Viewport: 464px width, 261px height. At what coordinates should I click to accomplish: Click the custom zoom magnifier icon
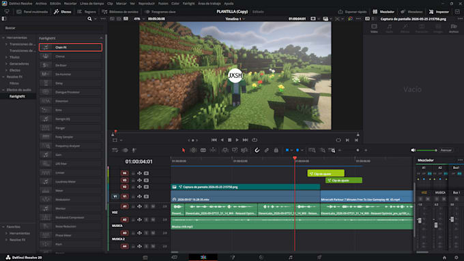point(332,150)
